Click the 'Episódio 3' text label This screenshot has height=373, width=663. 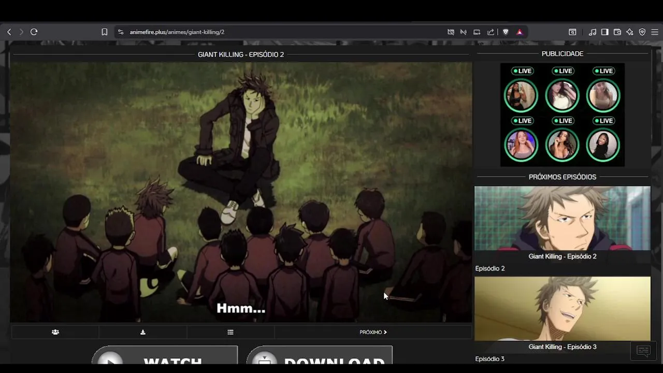point(490,359)
